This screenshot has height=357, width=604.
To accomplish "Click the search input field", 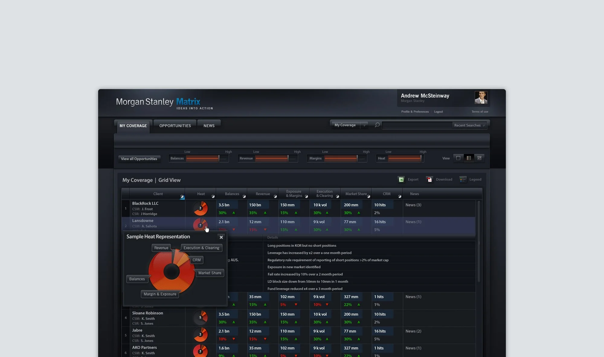I will (x=417, y=125).
